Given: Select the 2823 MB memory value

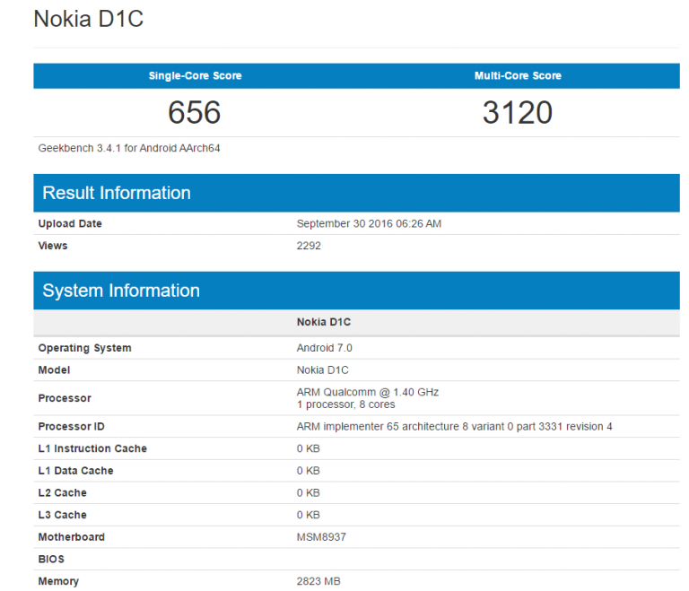Looking at the screenshot, I should click(318, 581).
